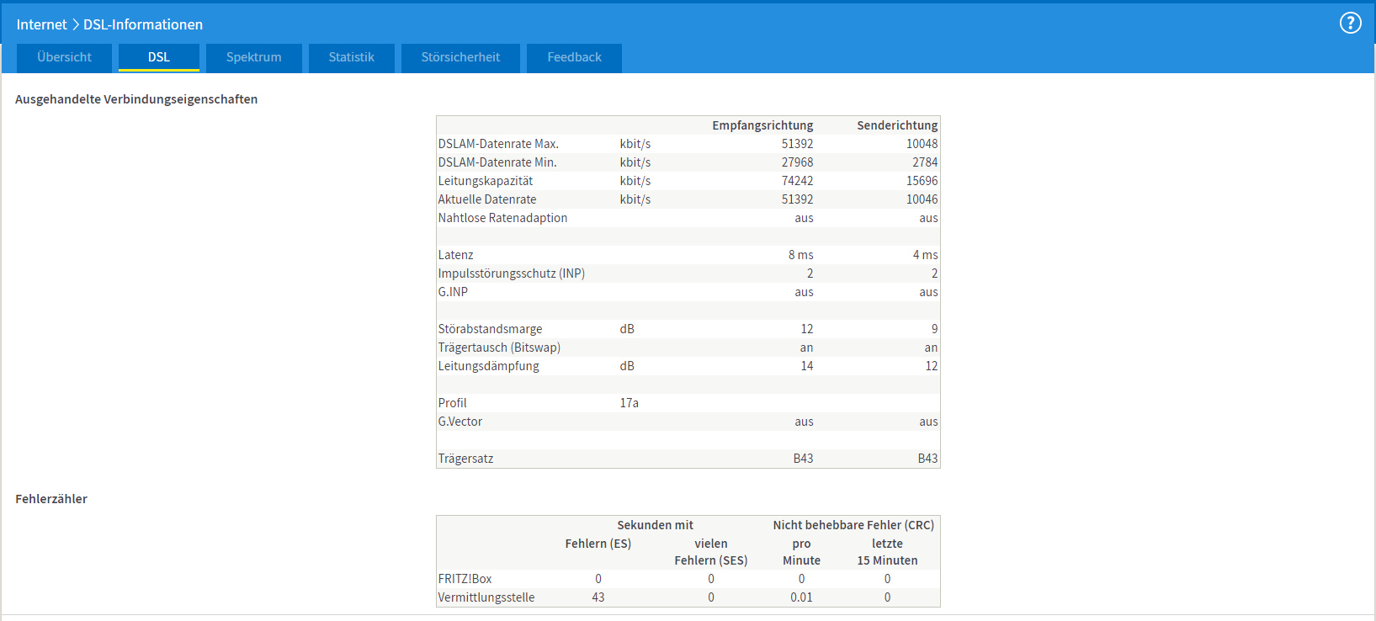Click the DSLAM-Datenrate Max. row label
The height and width of the screenshot is (621, 1376).
pos(498,144)
